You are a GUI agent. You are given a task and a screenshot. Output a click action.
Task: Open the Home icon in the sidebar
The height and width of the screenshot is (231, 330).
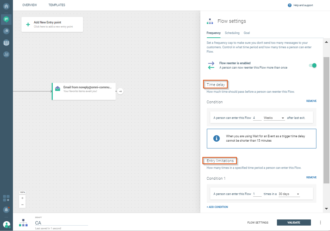point(6,6)
